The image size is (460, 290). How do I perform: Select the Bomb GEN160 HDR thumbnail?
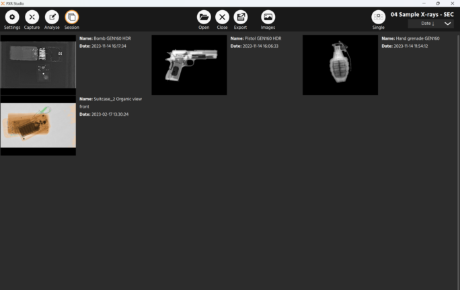click(38, 65)
